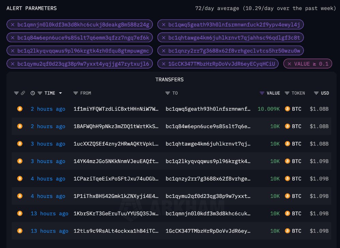Click Bitcoin chain icon in 1ucXXZQSEf4zny2HRwAQKtVpkL row

[x=20, y=143]
